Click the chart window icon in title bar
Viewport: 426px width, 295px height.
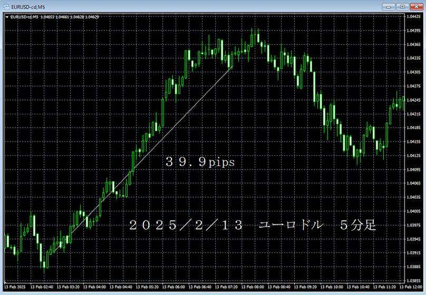coord(6,6)
